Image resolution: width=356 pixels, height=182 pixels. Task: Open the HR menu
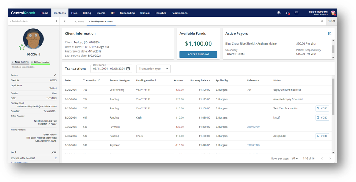(113, 13)
